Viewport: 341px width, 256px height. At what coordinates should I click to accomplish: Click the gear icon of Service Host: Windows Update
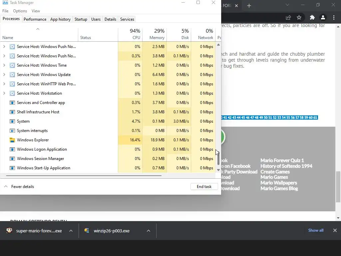point(12,75)
